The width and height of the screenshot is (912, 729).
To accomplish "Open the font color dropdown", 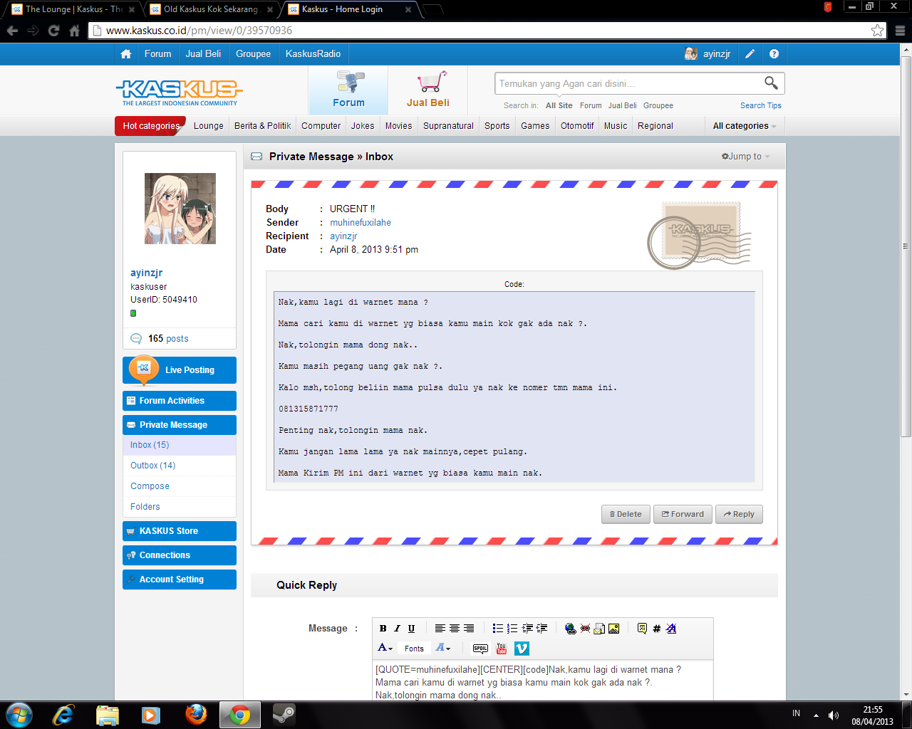I will pyautogui.click(x=385, y=648).
